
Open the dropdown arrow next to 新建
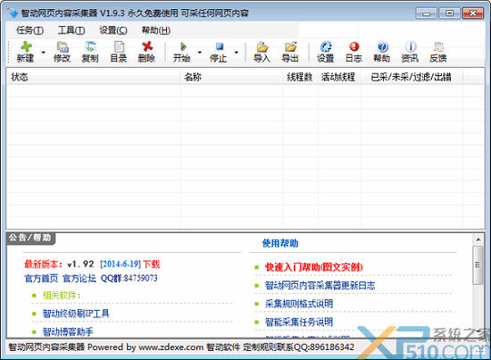[x=43, y=52]
